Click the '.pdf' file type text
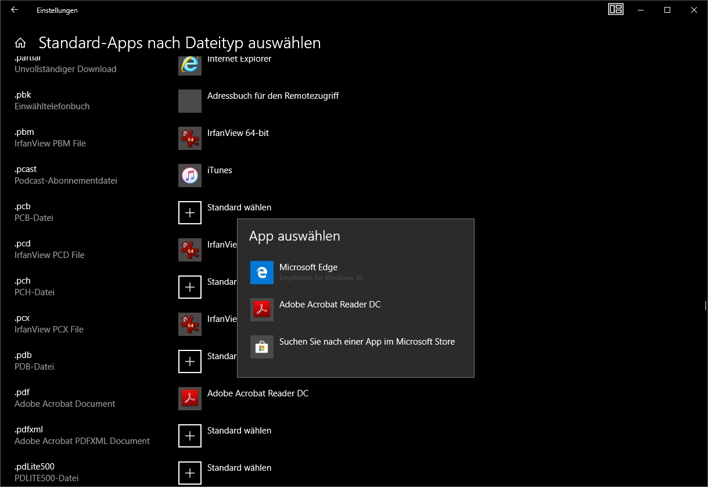This screenshot has height=487, width=708. coord(22,392)
